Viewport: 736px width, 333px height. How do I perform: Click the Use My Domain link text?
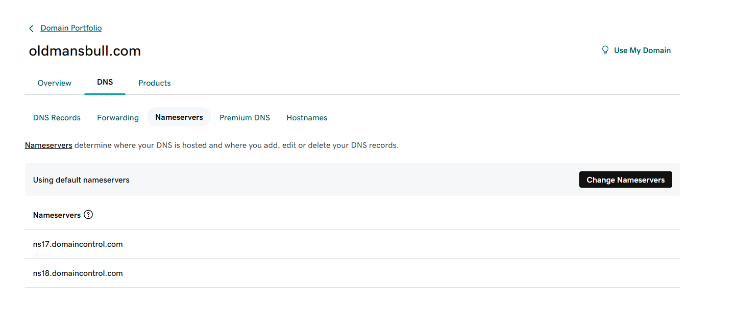click(642, 50)
